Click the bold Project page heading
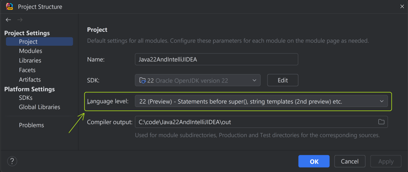Viewport: 408px width, 172px height. [x=97, y=29]
